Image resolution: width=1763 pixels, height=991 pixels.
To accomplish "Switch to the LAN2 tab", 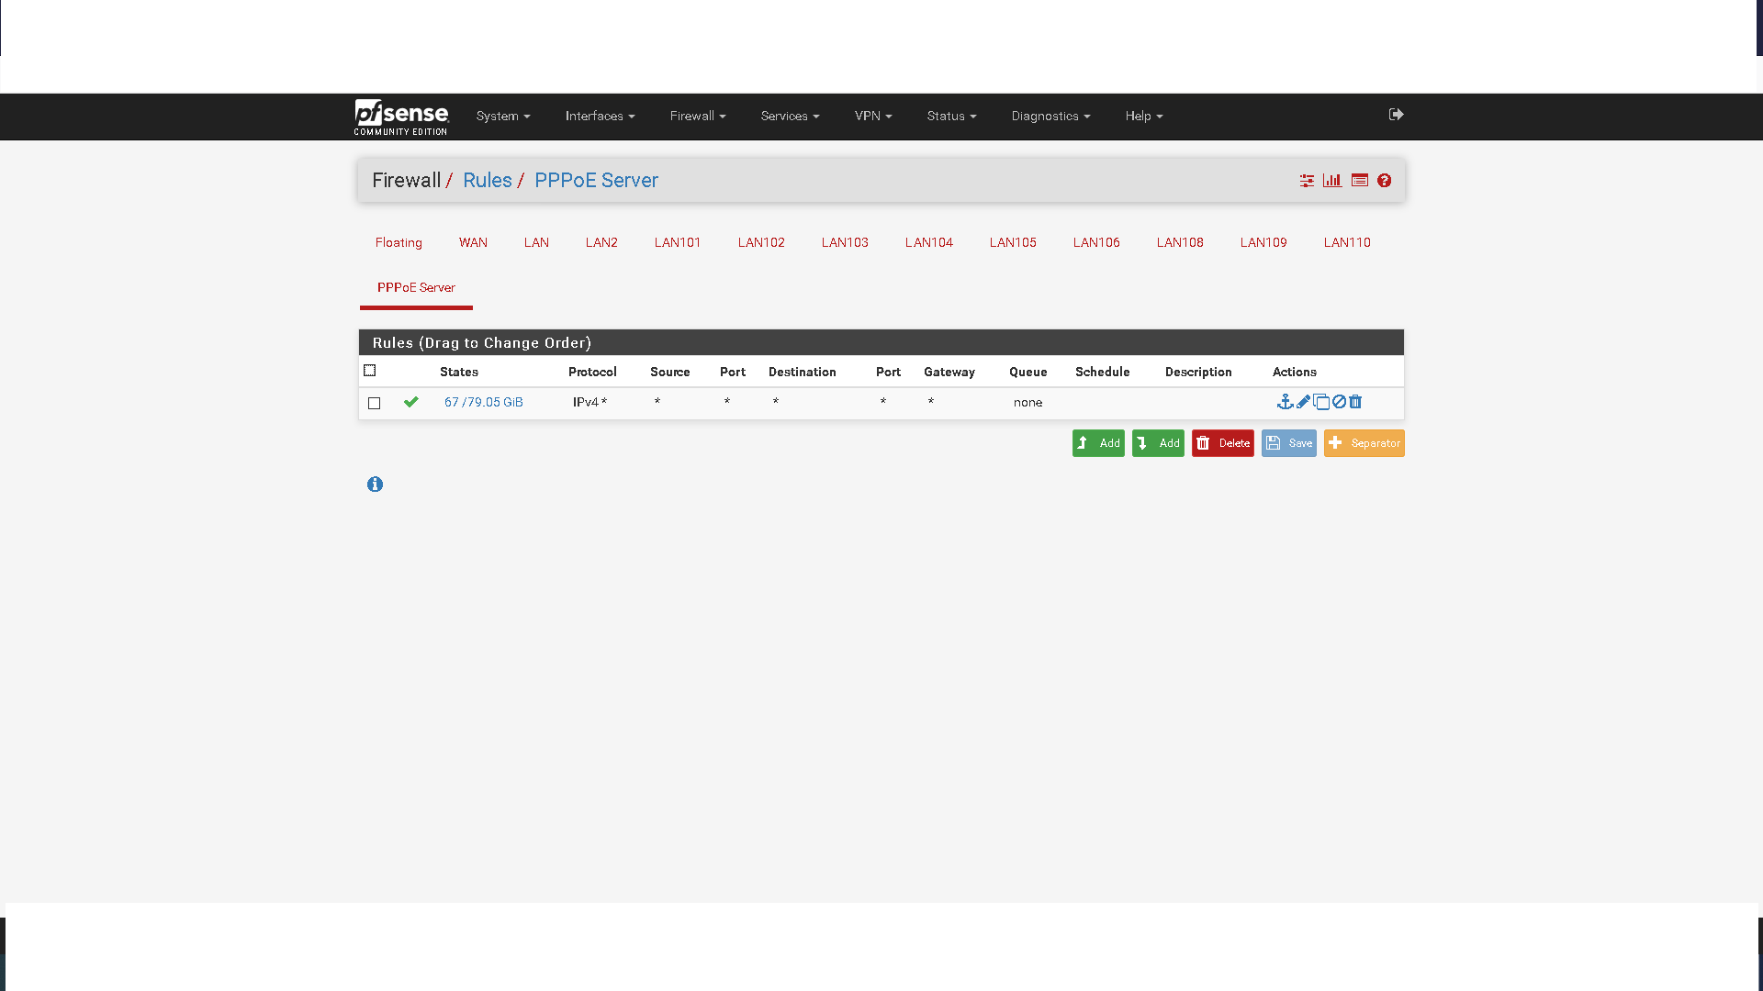I will pos(601,242).
